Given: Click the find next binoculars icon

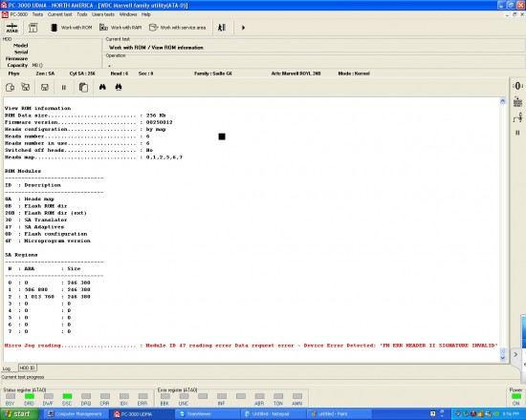Looking at the screenshot, I should 119,87.
